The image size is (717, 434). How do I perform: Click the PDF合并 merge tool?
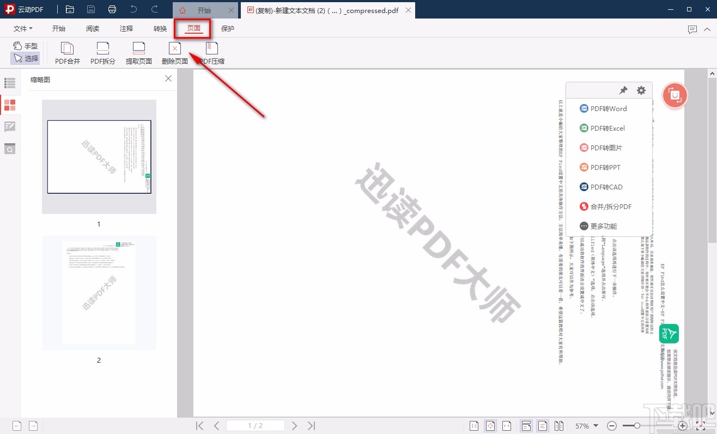pos(68,53)
